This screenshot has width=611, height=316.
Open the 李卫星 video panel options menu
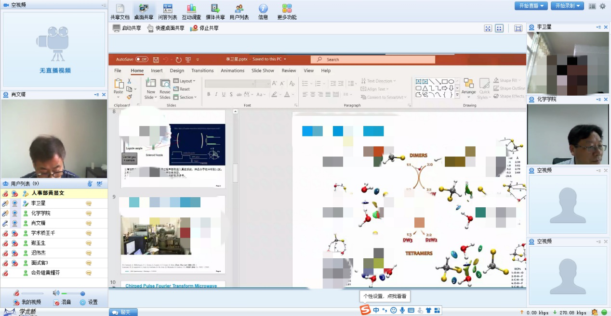tap(598, 27)
